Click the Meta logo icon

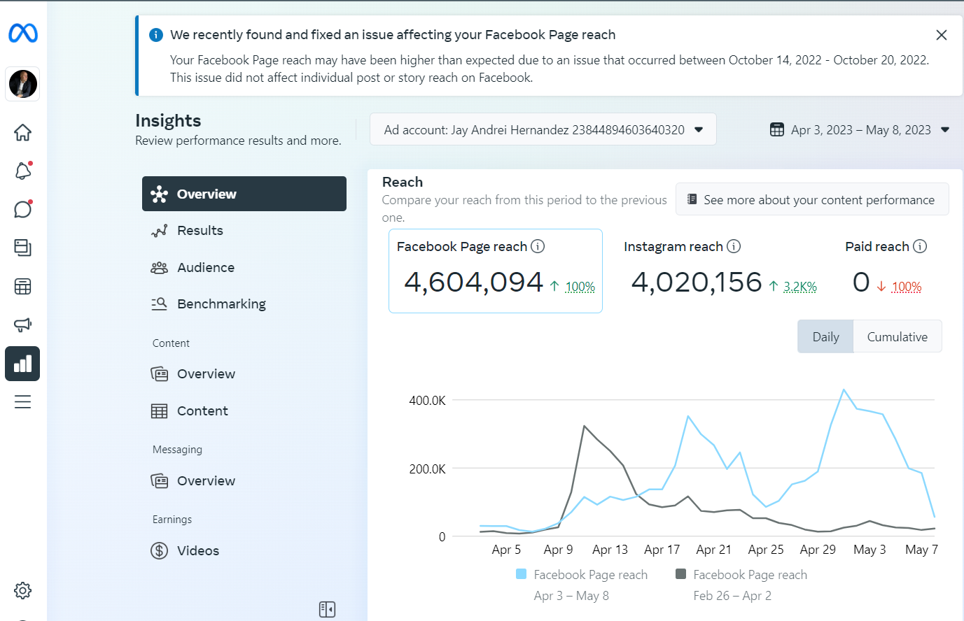(x=23, y=33)
